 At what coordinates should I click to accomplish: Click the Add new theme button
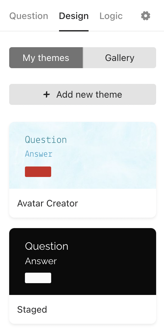pos(83,94)
